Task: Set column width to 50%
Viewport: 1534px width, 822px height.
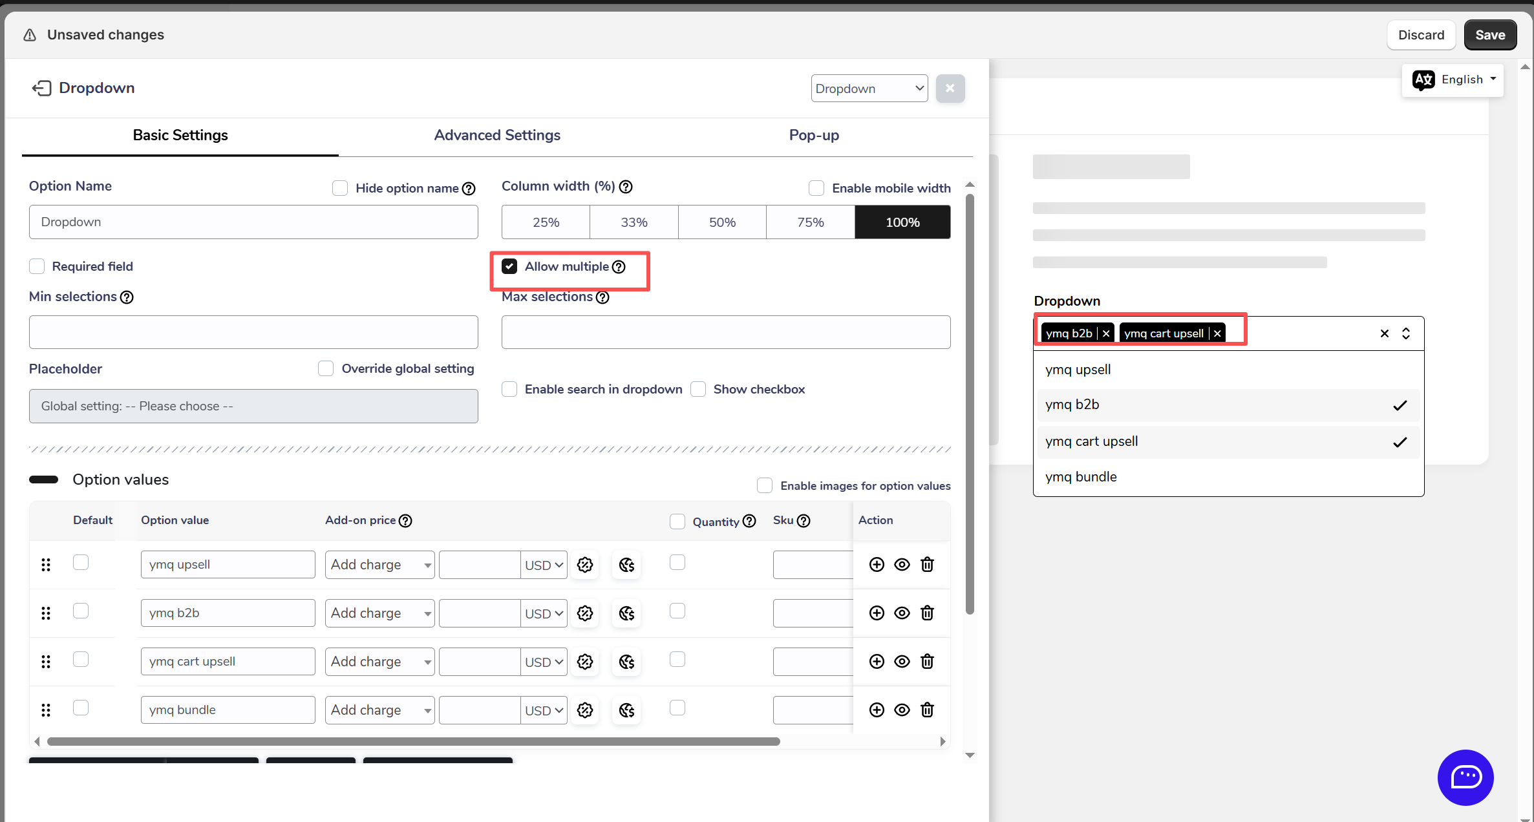Action: (x=722, y=222)
